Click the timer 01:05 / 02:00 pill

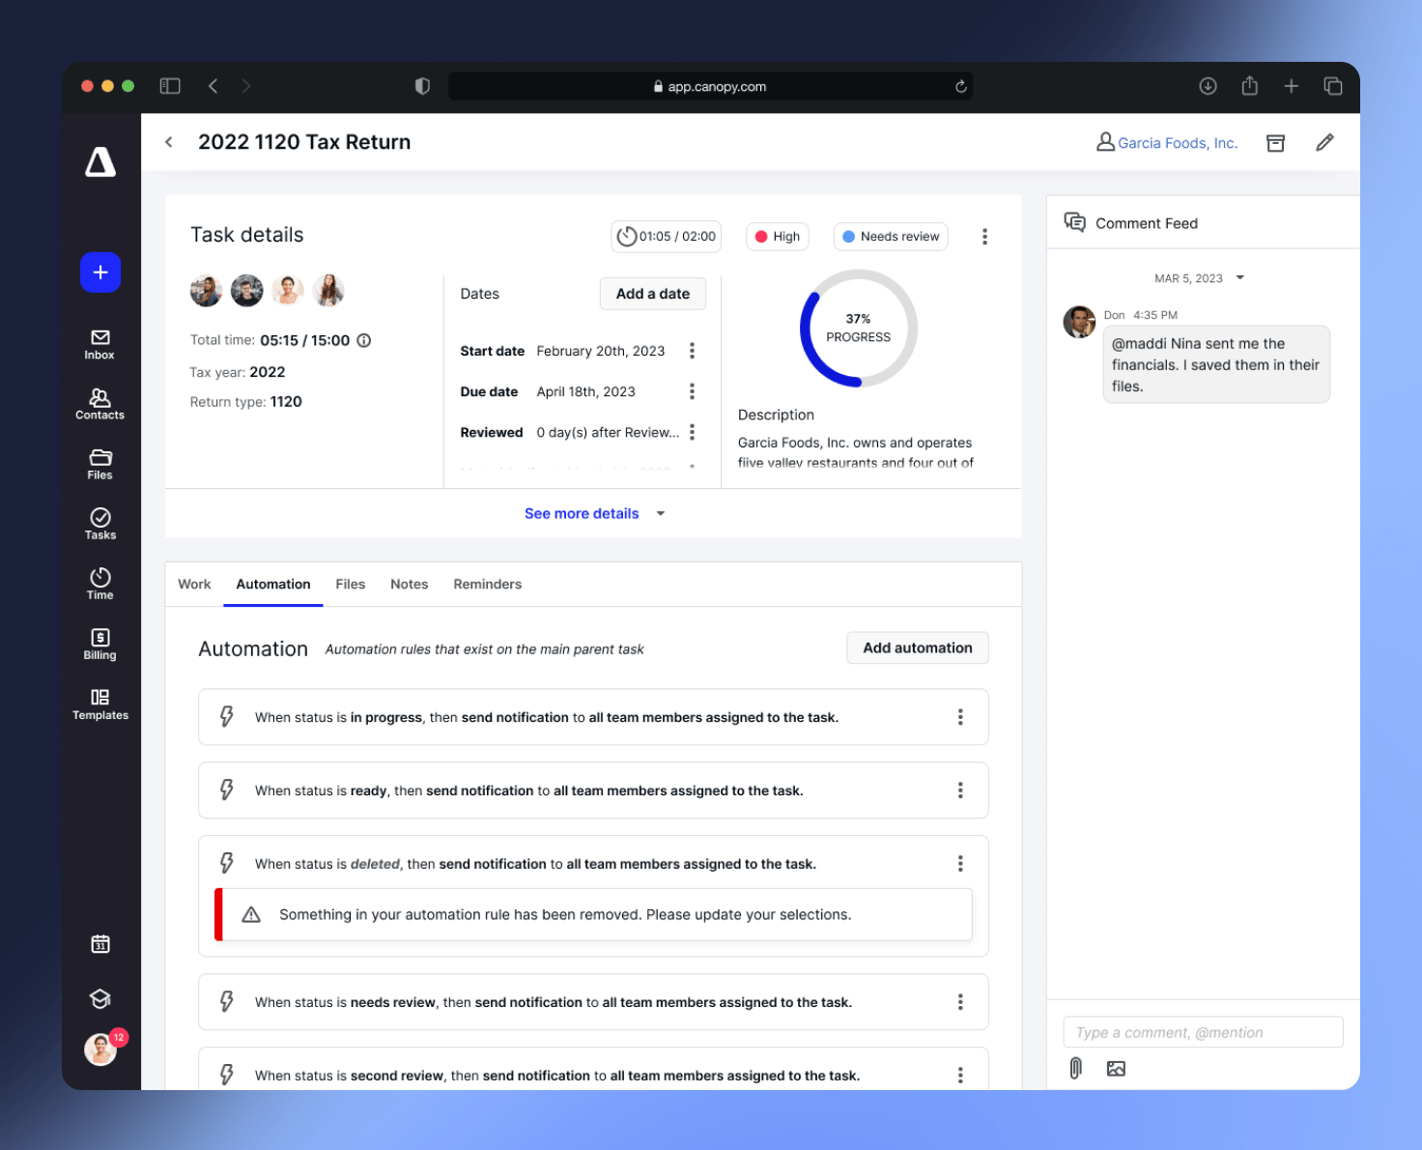click(x=666, y=237)
